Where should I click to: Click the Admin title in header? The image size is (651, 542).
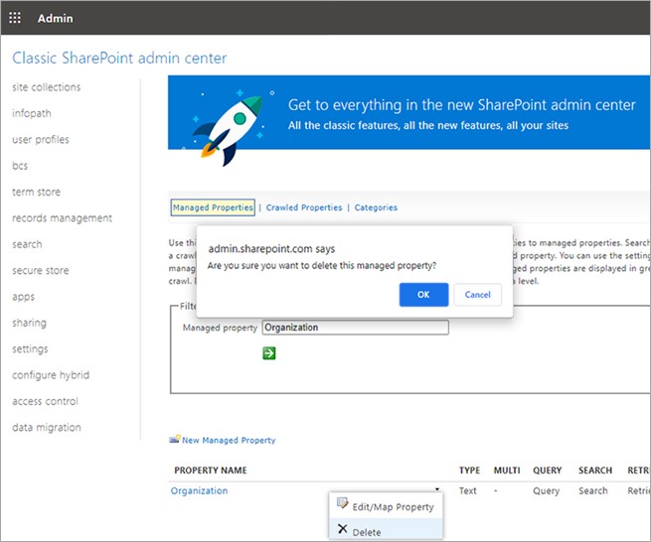pos(56,18)
